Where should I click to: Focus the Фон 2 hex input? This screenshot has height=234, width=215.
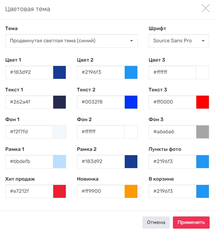(x=101, y=132)
